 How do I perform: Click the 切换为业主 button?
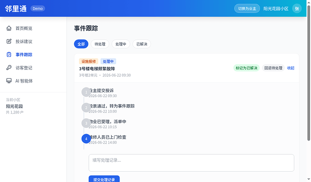247,9
